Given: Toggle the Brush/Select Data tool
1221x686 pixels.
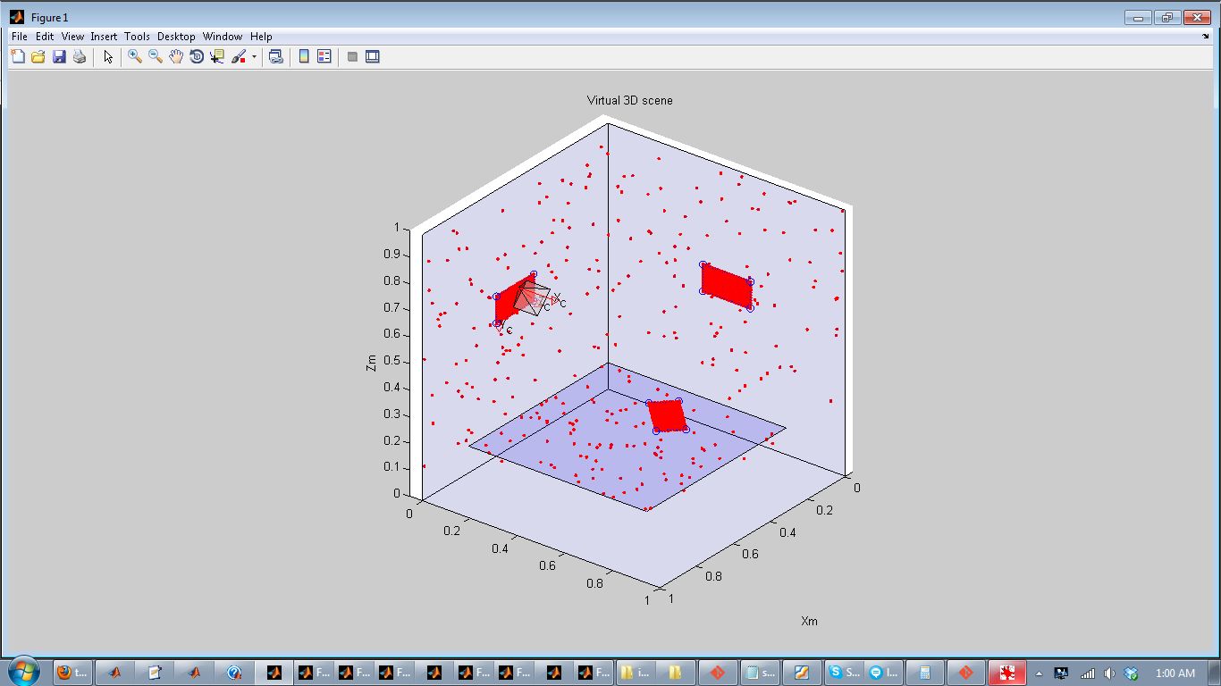Looking at the screenshot, I should (x=239, y=56).
